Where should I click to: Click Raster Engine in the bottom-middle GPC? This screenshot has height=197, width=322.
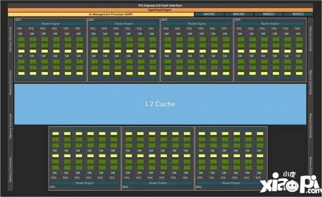point(158,183)
